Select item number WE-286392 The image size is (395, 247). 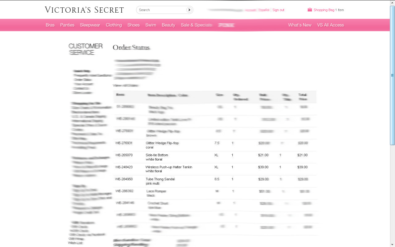click(x=124, y=191)
